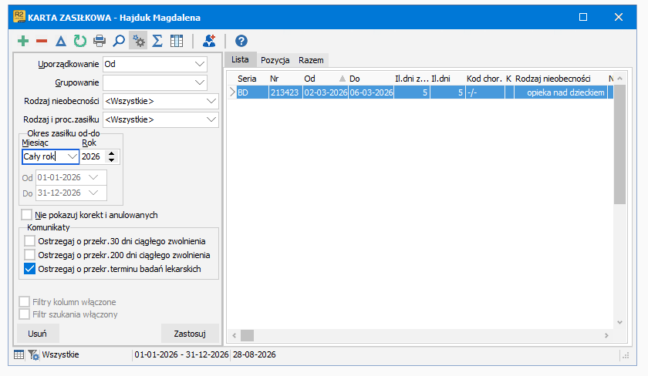The height and width of the screenshot is (376, 648).
Task: Click the green refresh arrow icon
Action: coord(79,41)
